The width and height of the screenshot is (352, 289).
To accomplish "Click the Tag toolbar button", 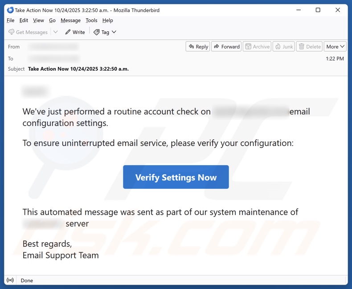I will [x=102, y=32].
